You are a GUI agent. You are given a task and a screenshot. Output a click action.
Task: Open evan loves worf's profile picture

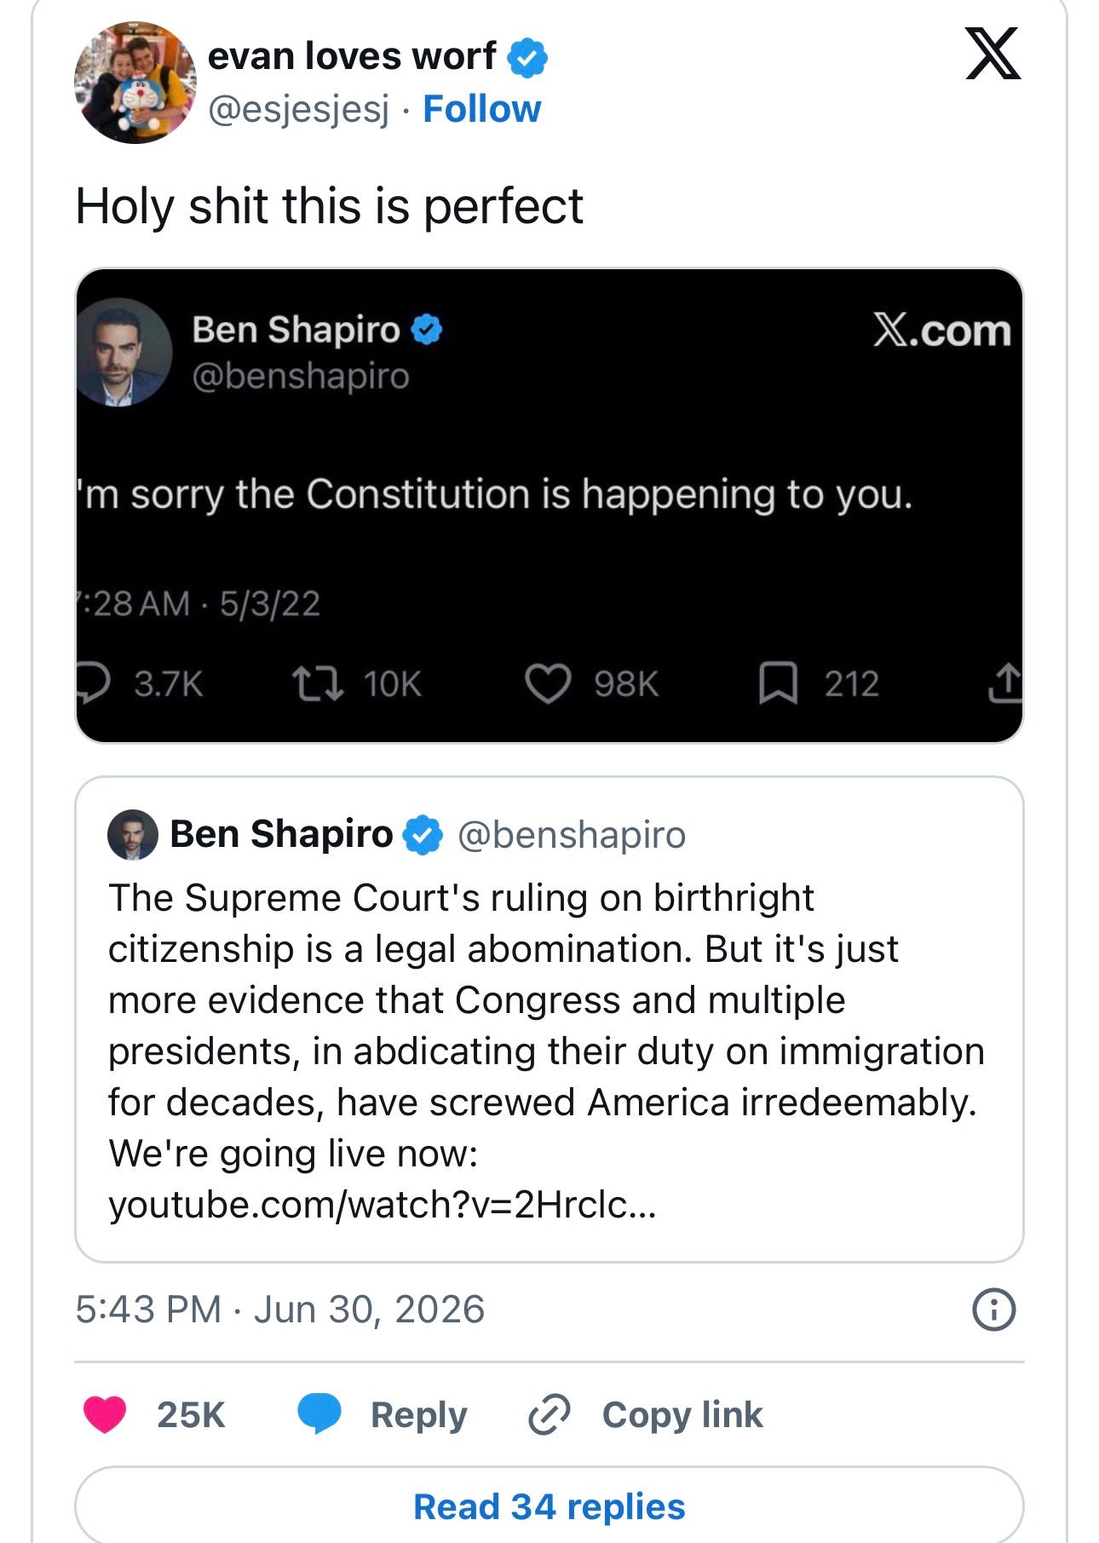(135, 83)
